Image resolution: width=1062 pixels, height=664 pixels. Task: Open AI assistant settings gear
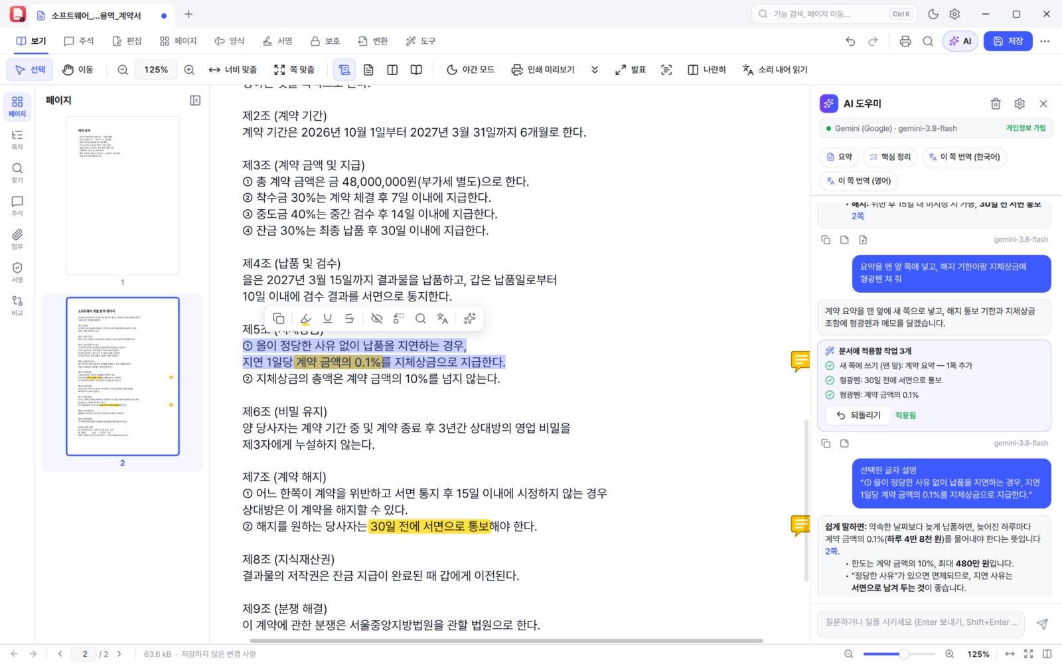(x=1020, y=104)
